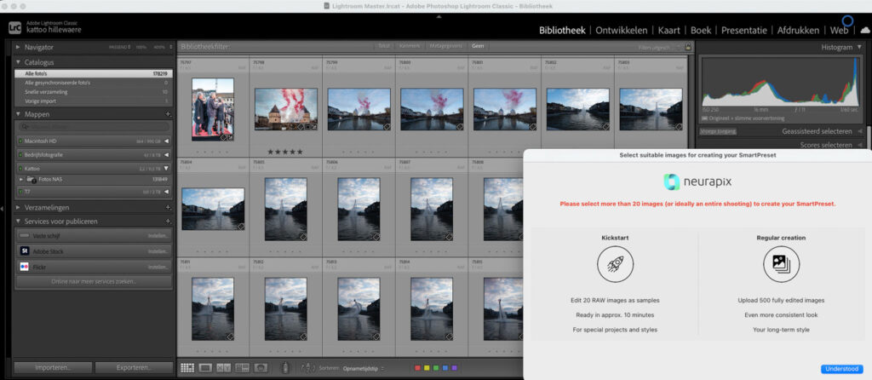
Task: Set None (Geen) library filter
Action: point(478,46)
